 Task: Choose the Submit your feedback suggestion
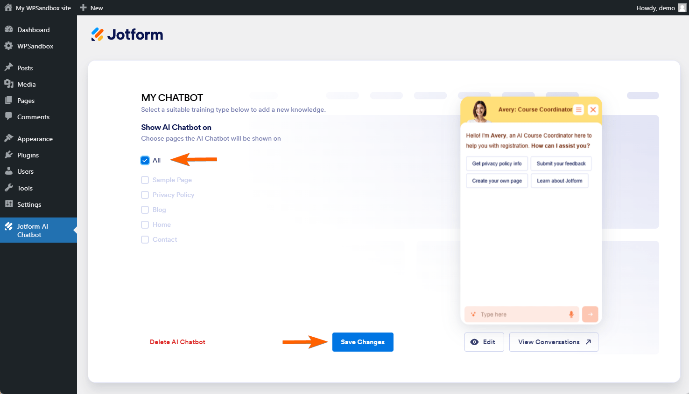coord(561,163)
